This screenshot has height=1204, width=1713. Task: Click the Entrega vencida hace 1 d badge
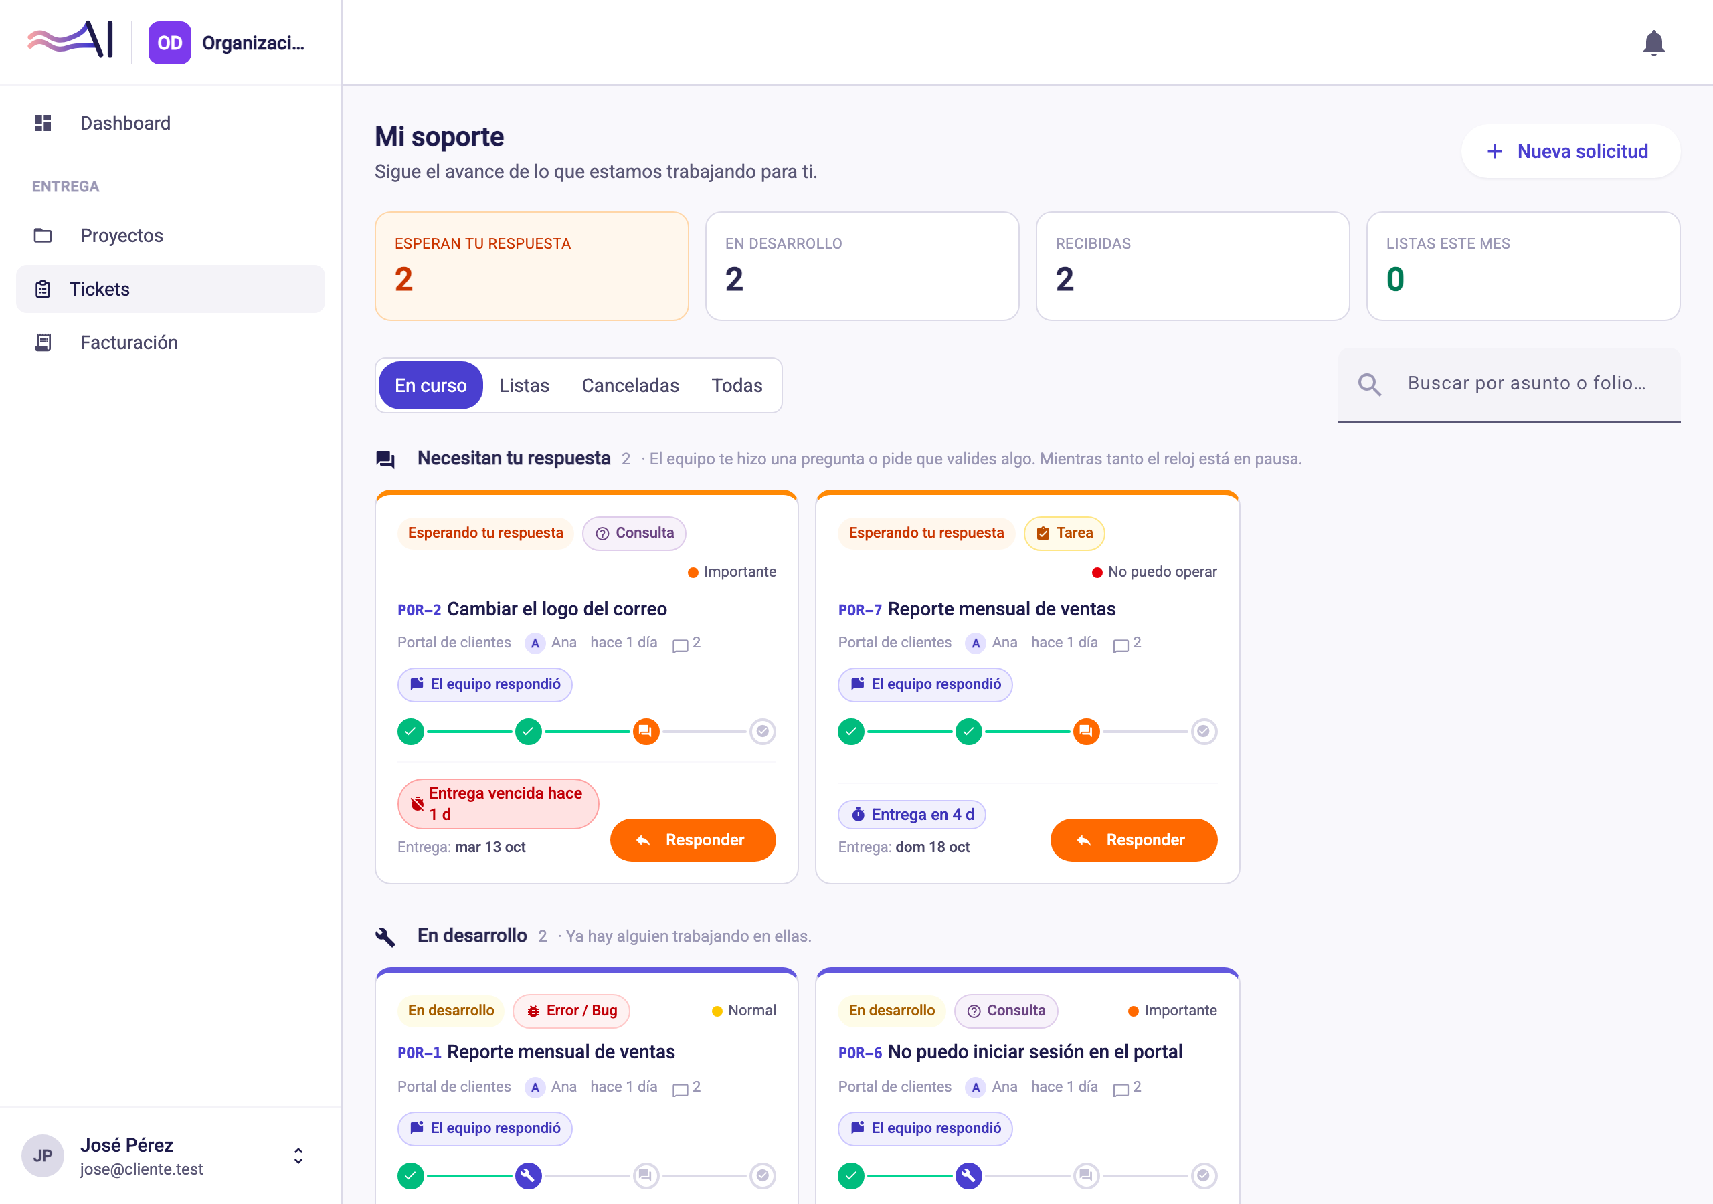[498, 804]
